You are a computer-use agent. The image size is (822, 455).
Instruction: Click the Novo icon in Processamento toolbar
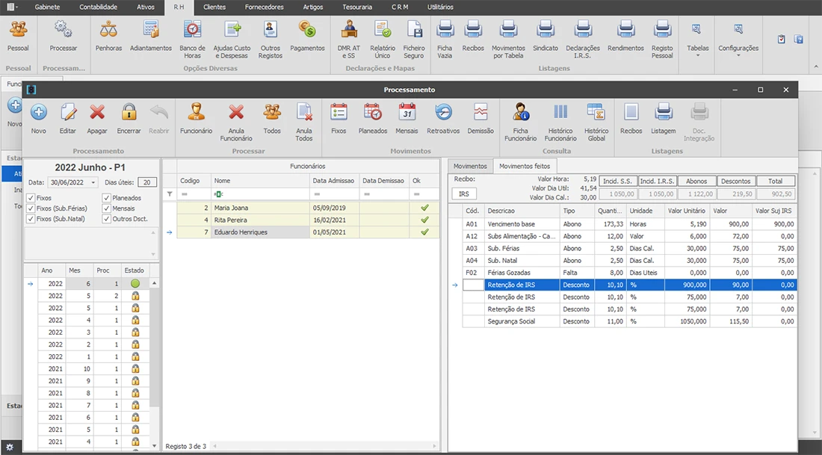(39, 113)
